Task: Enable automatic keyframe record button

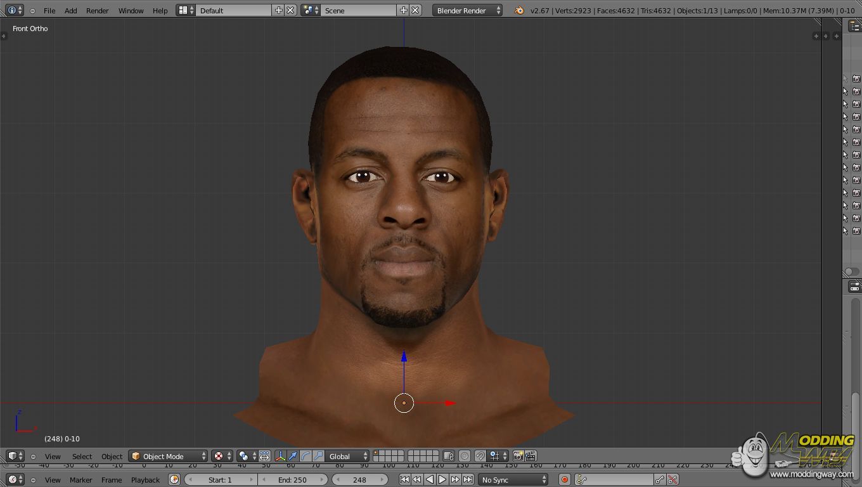Action: coord(564,480)
